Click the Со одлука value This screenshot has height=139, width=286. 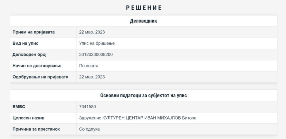point(89,129)
